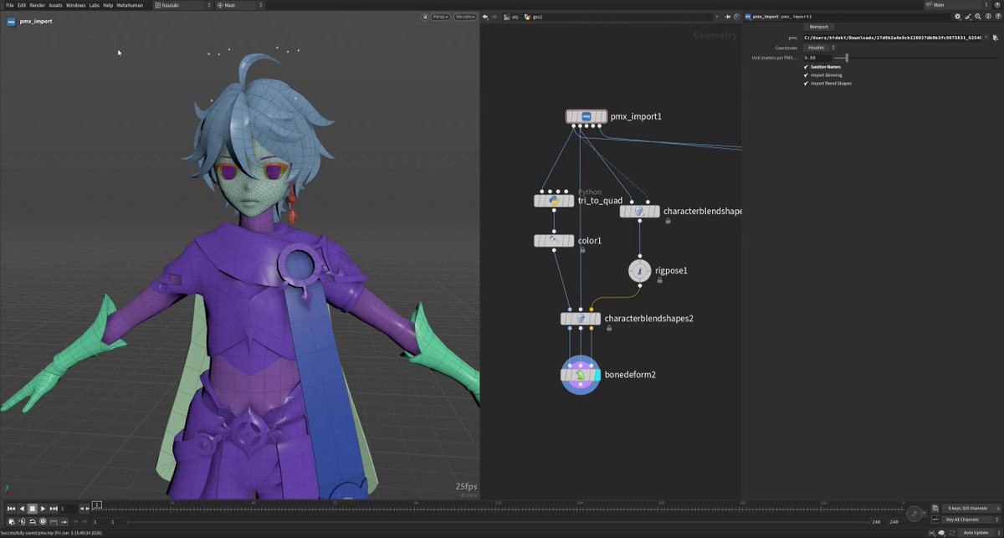Open the pmx file chooser icon
Image resolution: width=1004 pixels, height=538 pixels.
tap(996, 38)
